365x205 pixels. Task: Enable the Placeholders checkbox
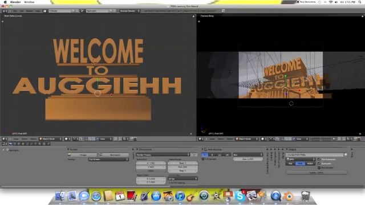[x=319, y=167]
